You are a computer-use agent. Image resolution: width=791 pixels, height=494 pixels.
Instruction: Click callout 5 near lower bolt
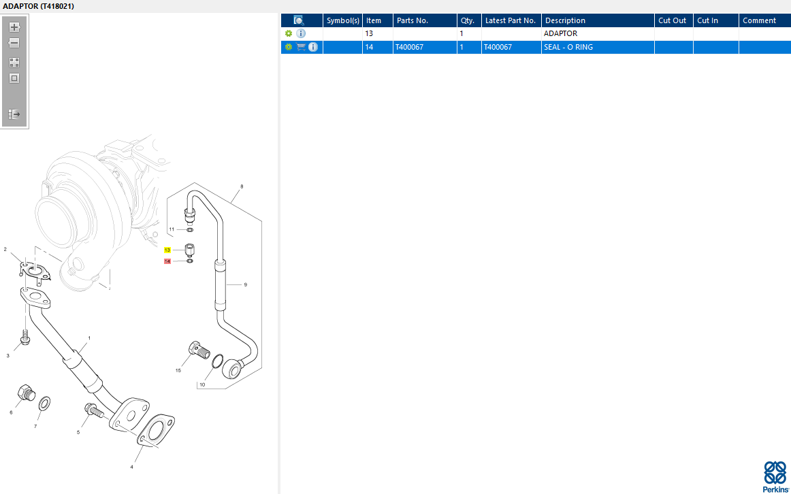(x=78, y=432)
